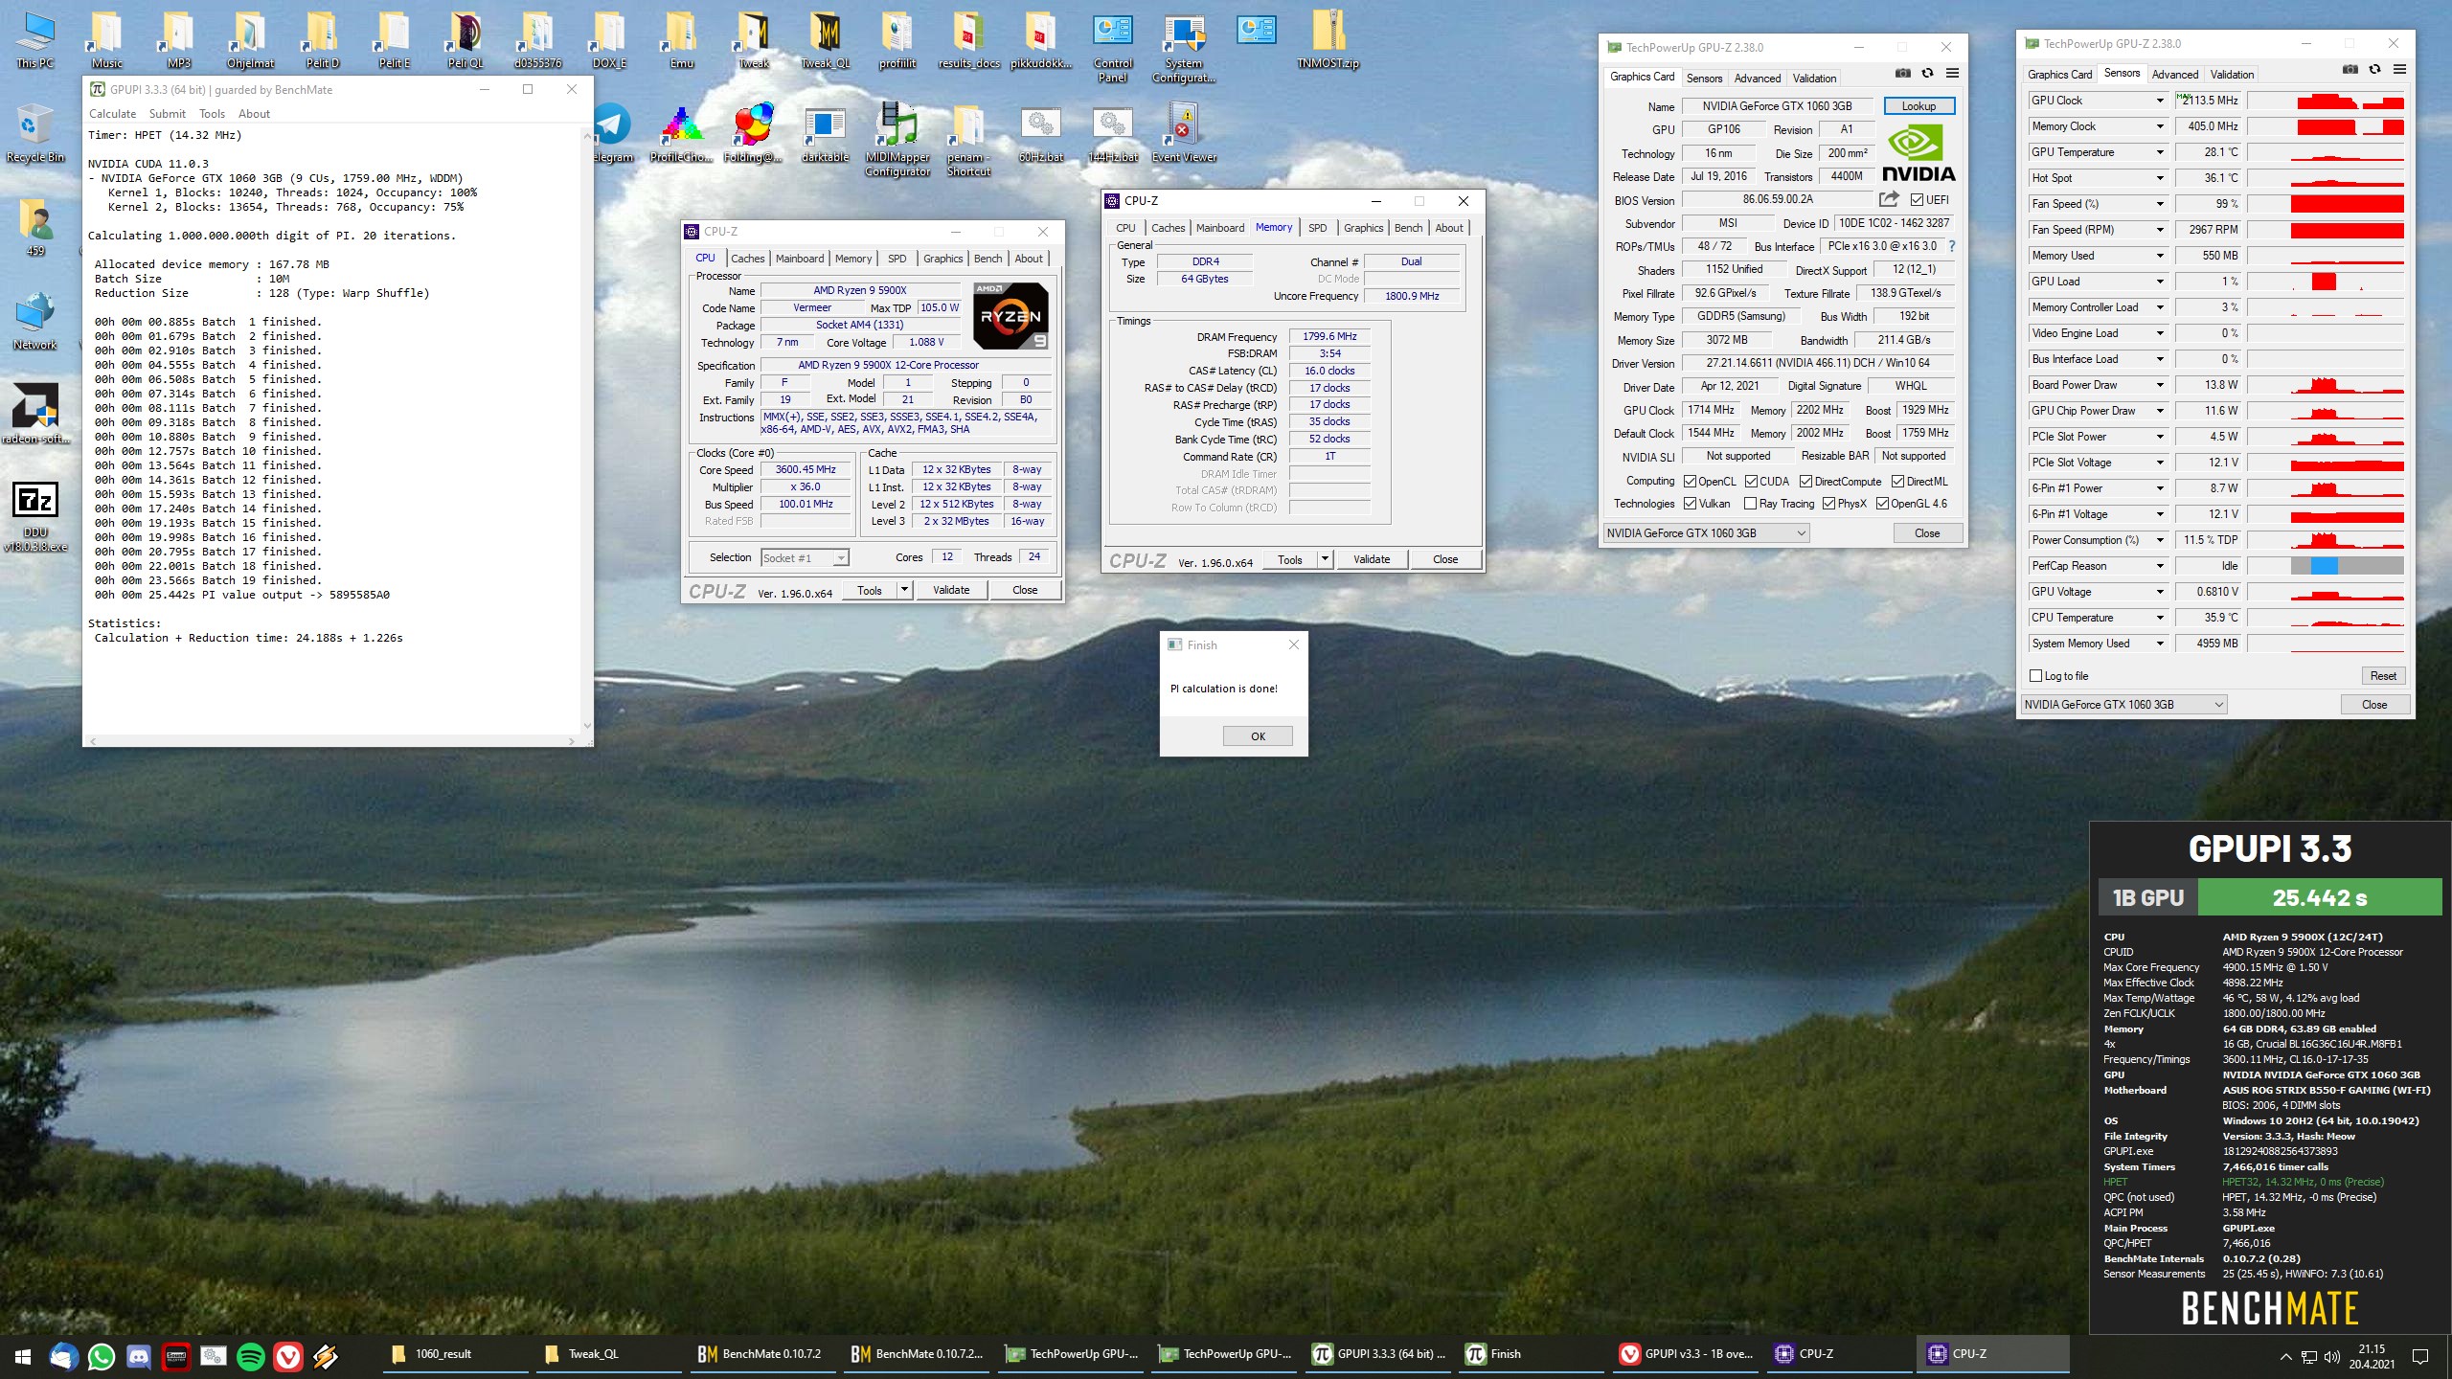Open This PC desktop icon
This screenshot has width=2452, height=1379.
click(34, 40)
